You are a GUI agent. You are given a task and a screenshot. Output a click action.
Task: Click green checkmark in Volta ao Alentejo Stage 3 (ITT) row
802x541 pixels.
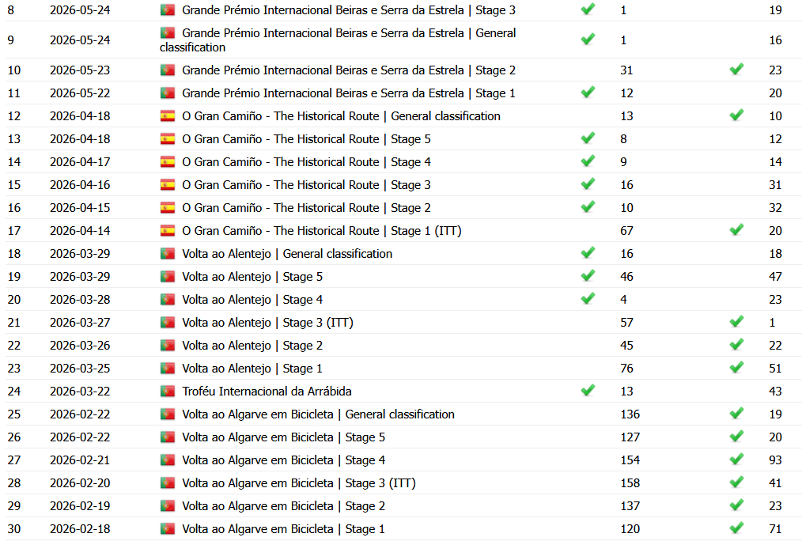pos(736,321)
